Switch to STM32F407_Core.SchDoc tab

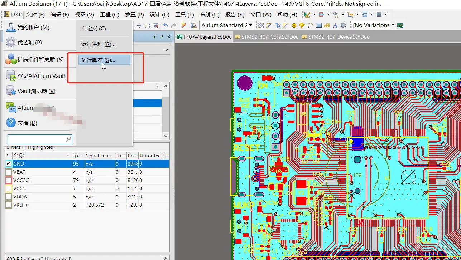click(x=266, y=37)
